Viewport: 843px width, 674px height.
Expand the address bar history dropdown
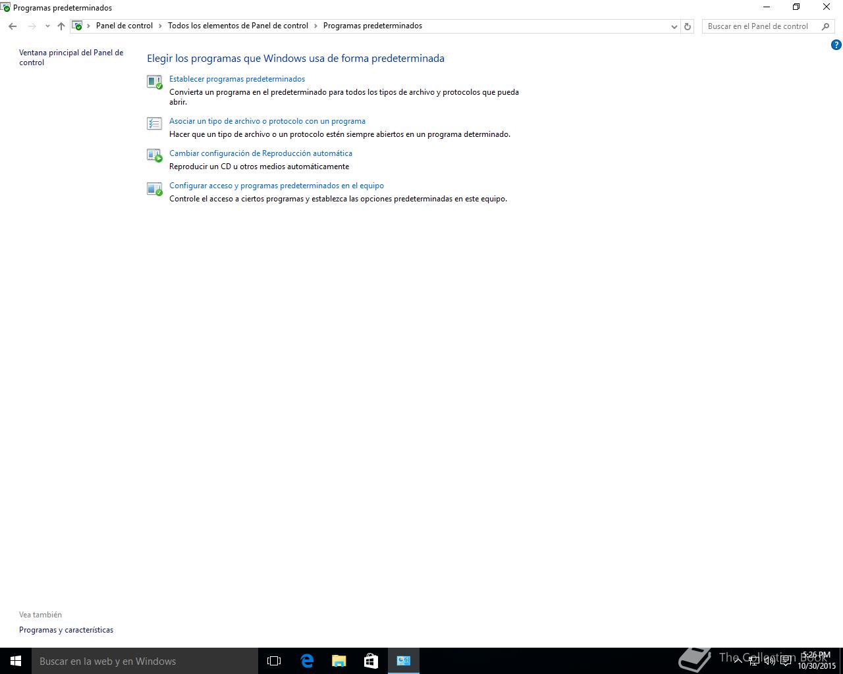click(674, 26)
